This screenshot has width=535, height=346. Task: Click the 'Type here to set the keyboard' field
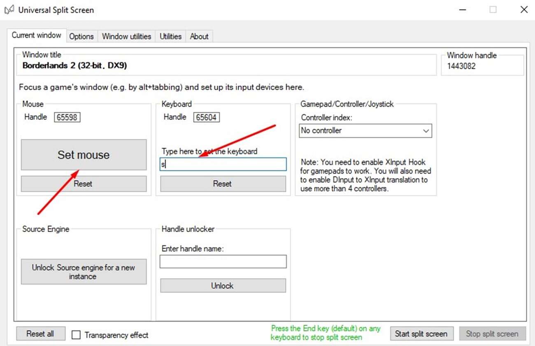pyautogui.click(x=223, y=165)
